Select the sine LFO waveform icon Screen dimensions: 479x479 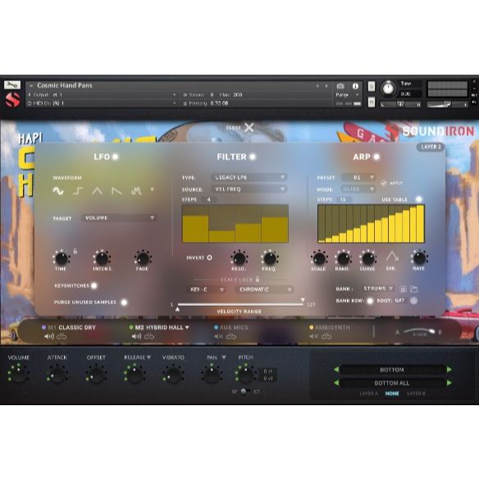click(x=58, y=191)
